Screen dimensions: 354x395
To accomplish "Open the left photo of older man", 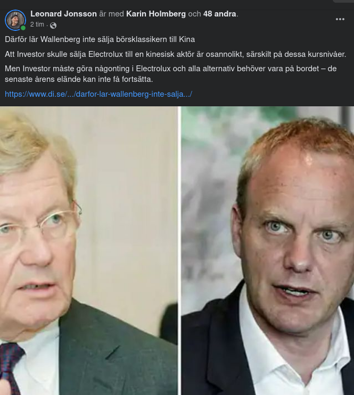I will click(89, 250).
